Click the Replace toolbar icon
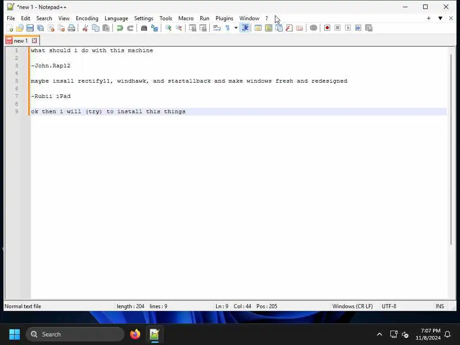This screenshot has height=345, width=460. 155,28
